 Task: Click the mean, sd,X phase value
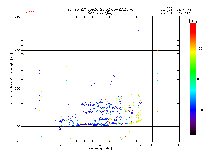(175, 13)
